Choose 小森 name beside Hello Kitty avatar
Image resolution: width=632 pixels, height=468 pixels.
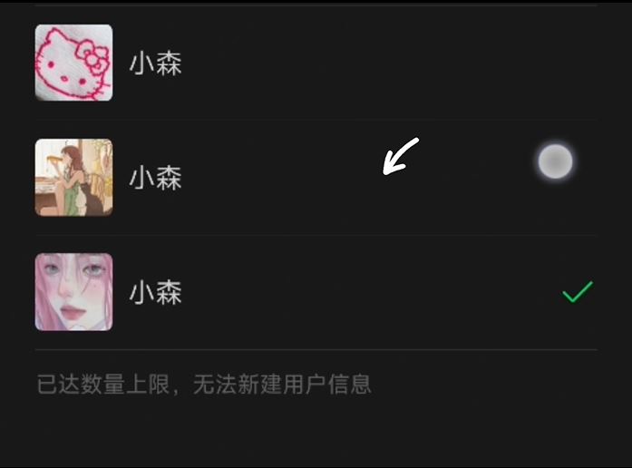[x=156, y=63]
